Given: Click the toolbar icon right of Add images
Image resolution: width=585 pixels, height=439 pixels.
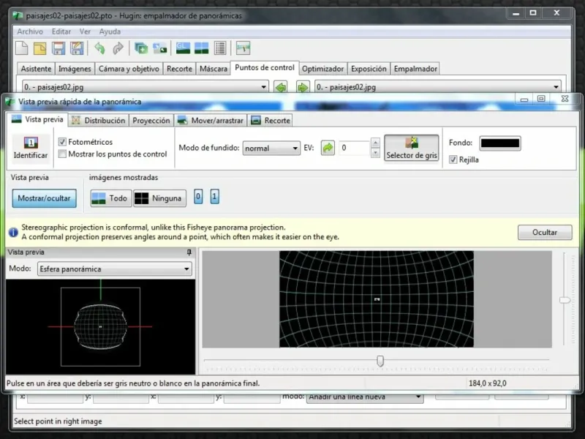Looking at the screenshot, I should coord(159,48).
